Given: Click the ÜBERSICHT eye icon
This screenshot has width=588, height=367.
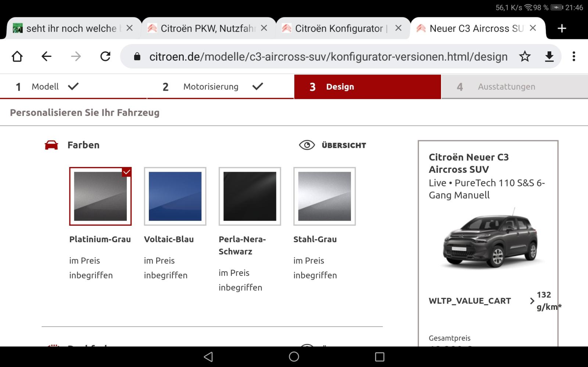Looking at the screenshot, I should click(307, 145).
